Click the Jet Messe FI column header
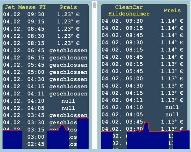Viewport: 191px width, 152px height. click(x=25, y=7)
